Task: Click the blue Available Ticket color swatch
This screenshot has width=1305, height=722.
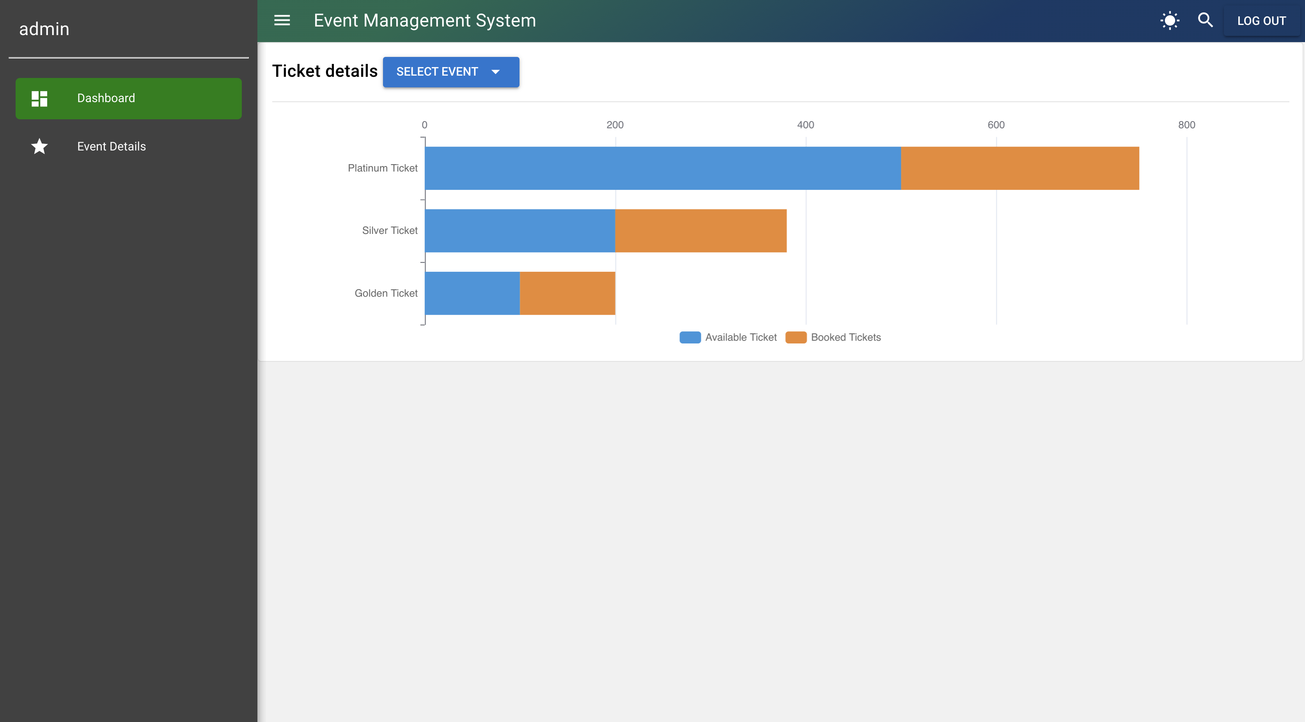Action: tap(690, 337)
